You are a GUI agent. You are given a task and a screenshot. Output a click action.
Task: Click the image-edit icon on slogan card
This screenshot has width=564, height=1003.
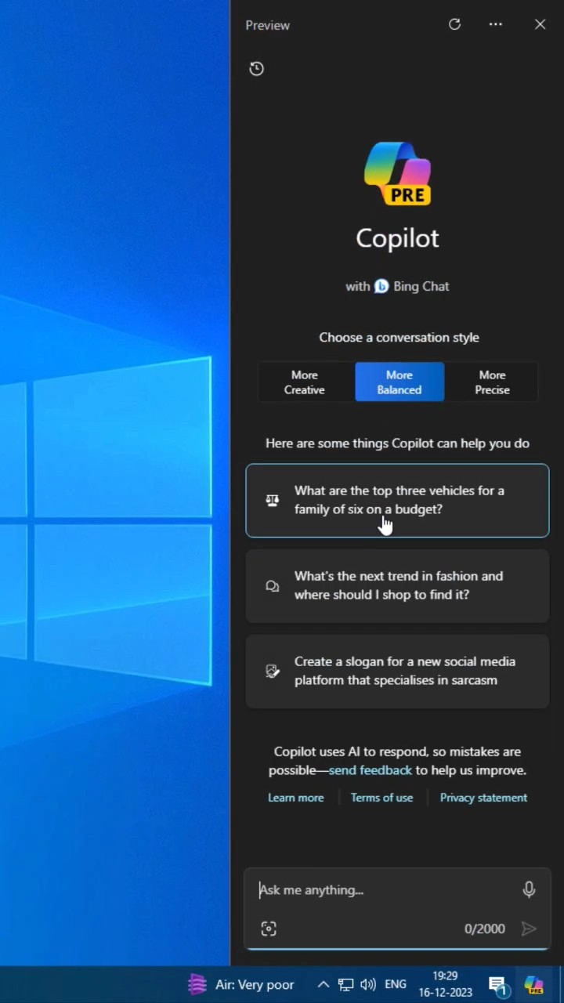coord(272,671)
